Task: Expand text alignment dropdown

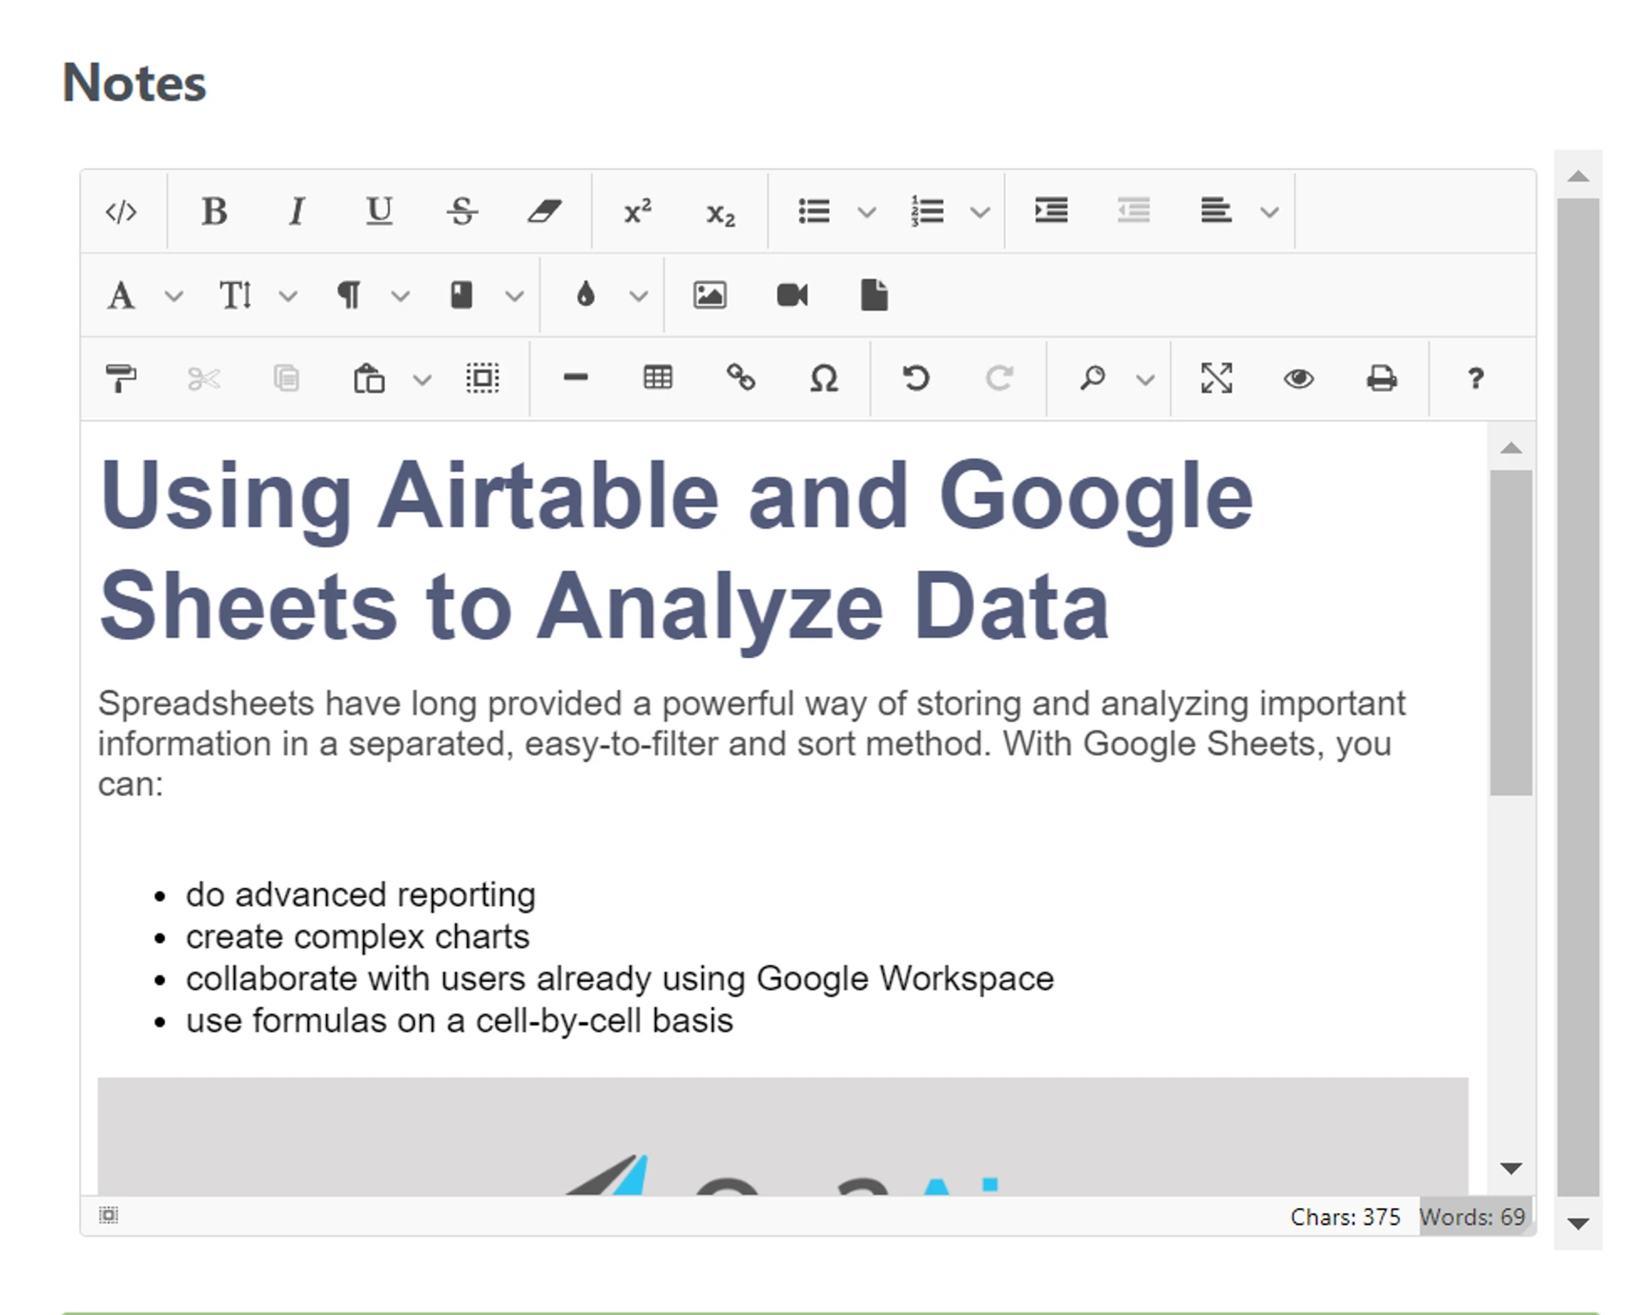Action: [x=1270, y=212]
